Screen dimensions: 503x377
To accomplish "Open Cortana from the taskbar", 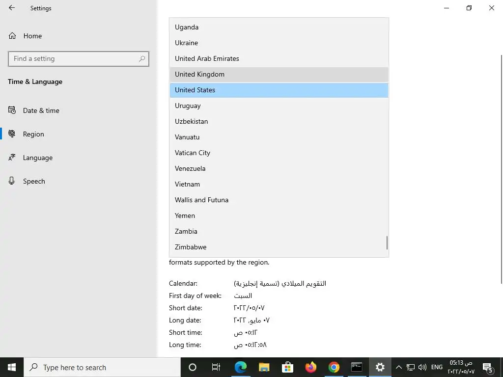I will pos(193,367).
